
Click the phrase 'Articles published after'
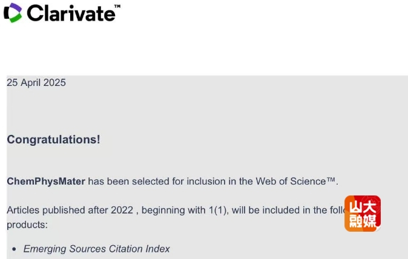58,211
